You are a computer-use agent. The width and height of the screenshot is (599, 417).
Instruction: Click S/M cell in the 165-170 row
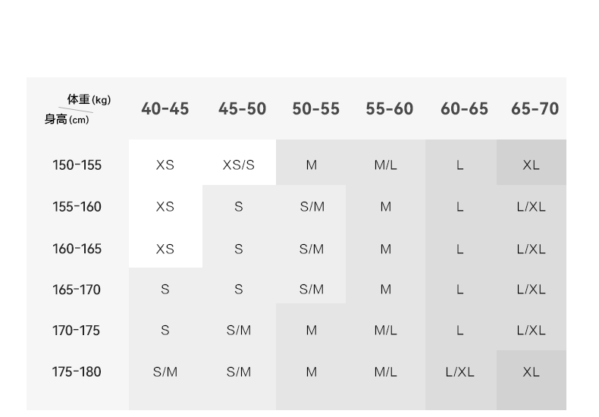pos(312,290)
